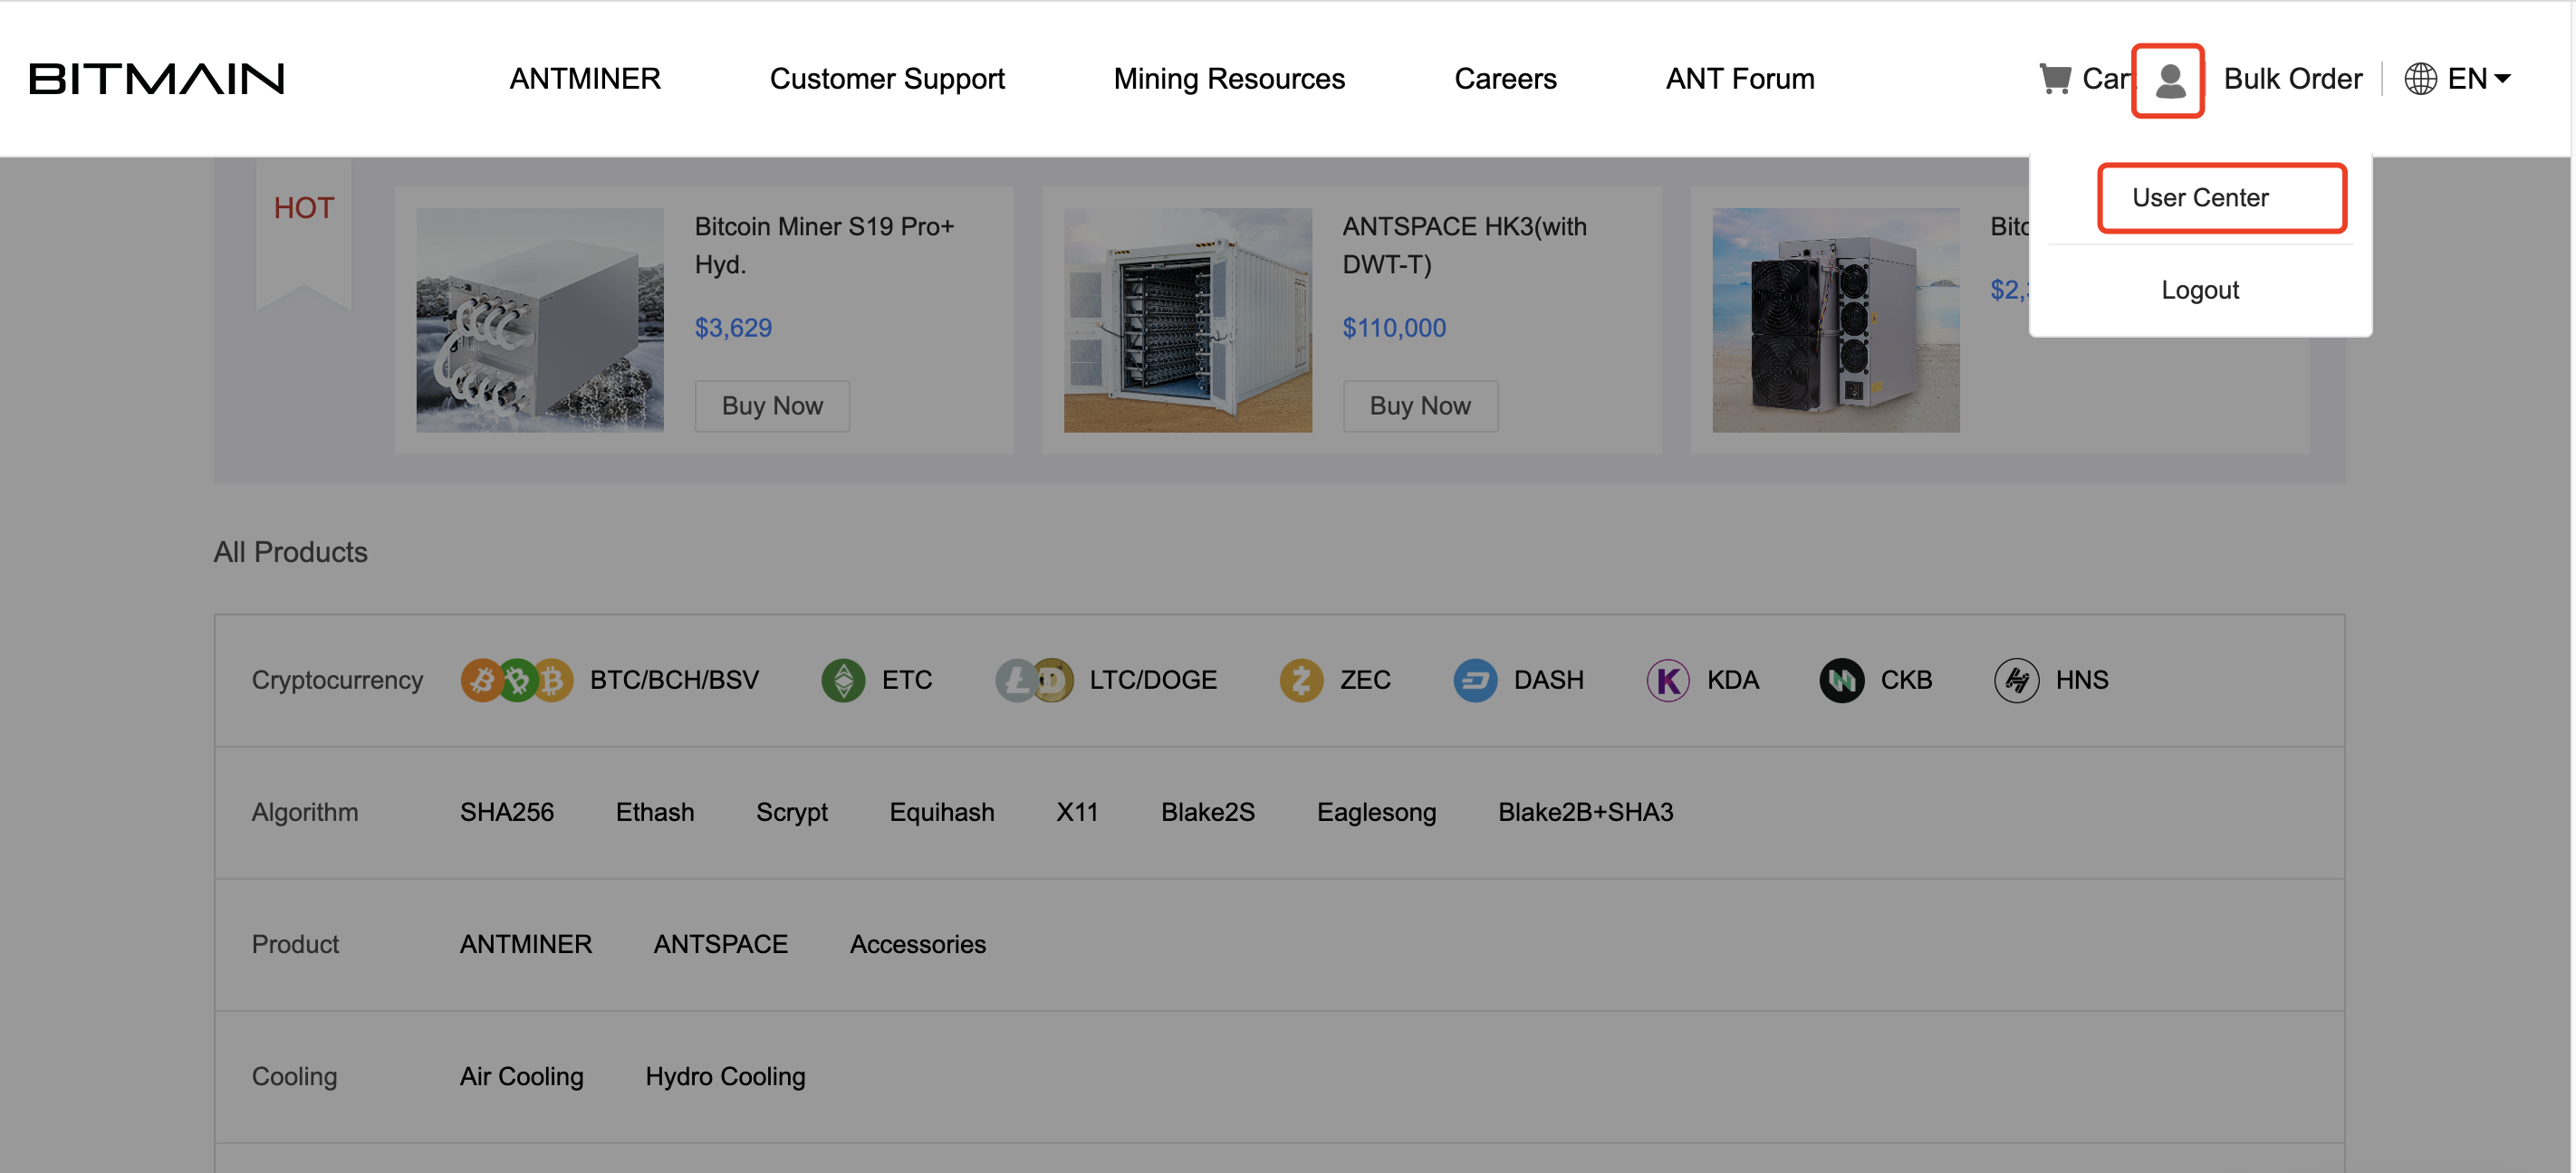
Task: Filter by Equihash algorithm
Action: pyautogui.click(x=942, y=812)
